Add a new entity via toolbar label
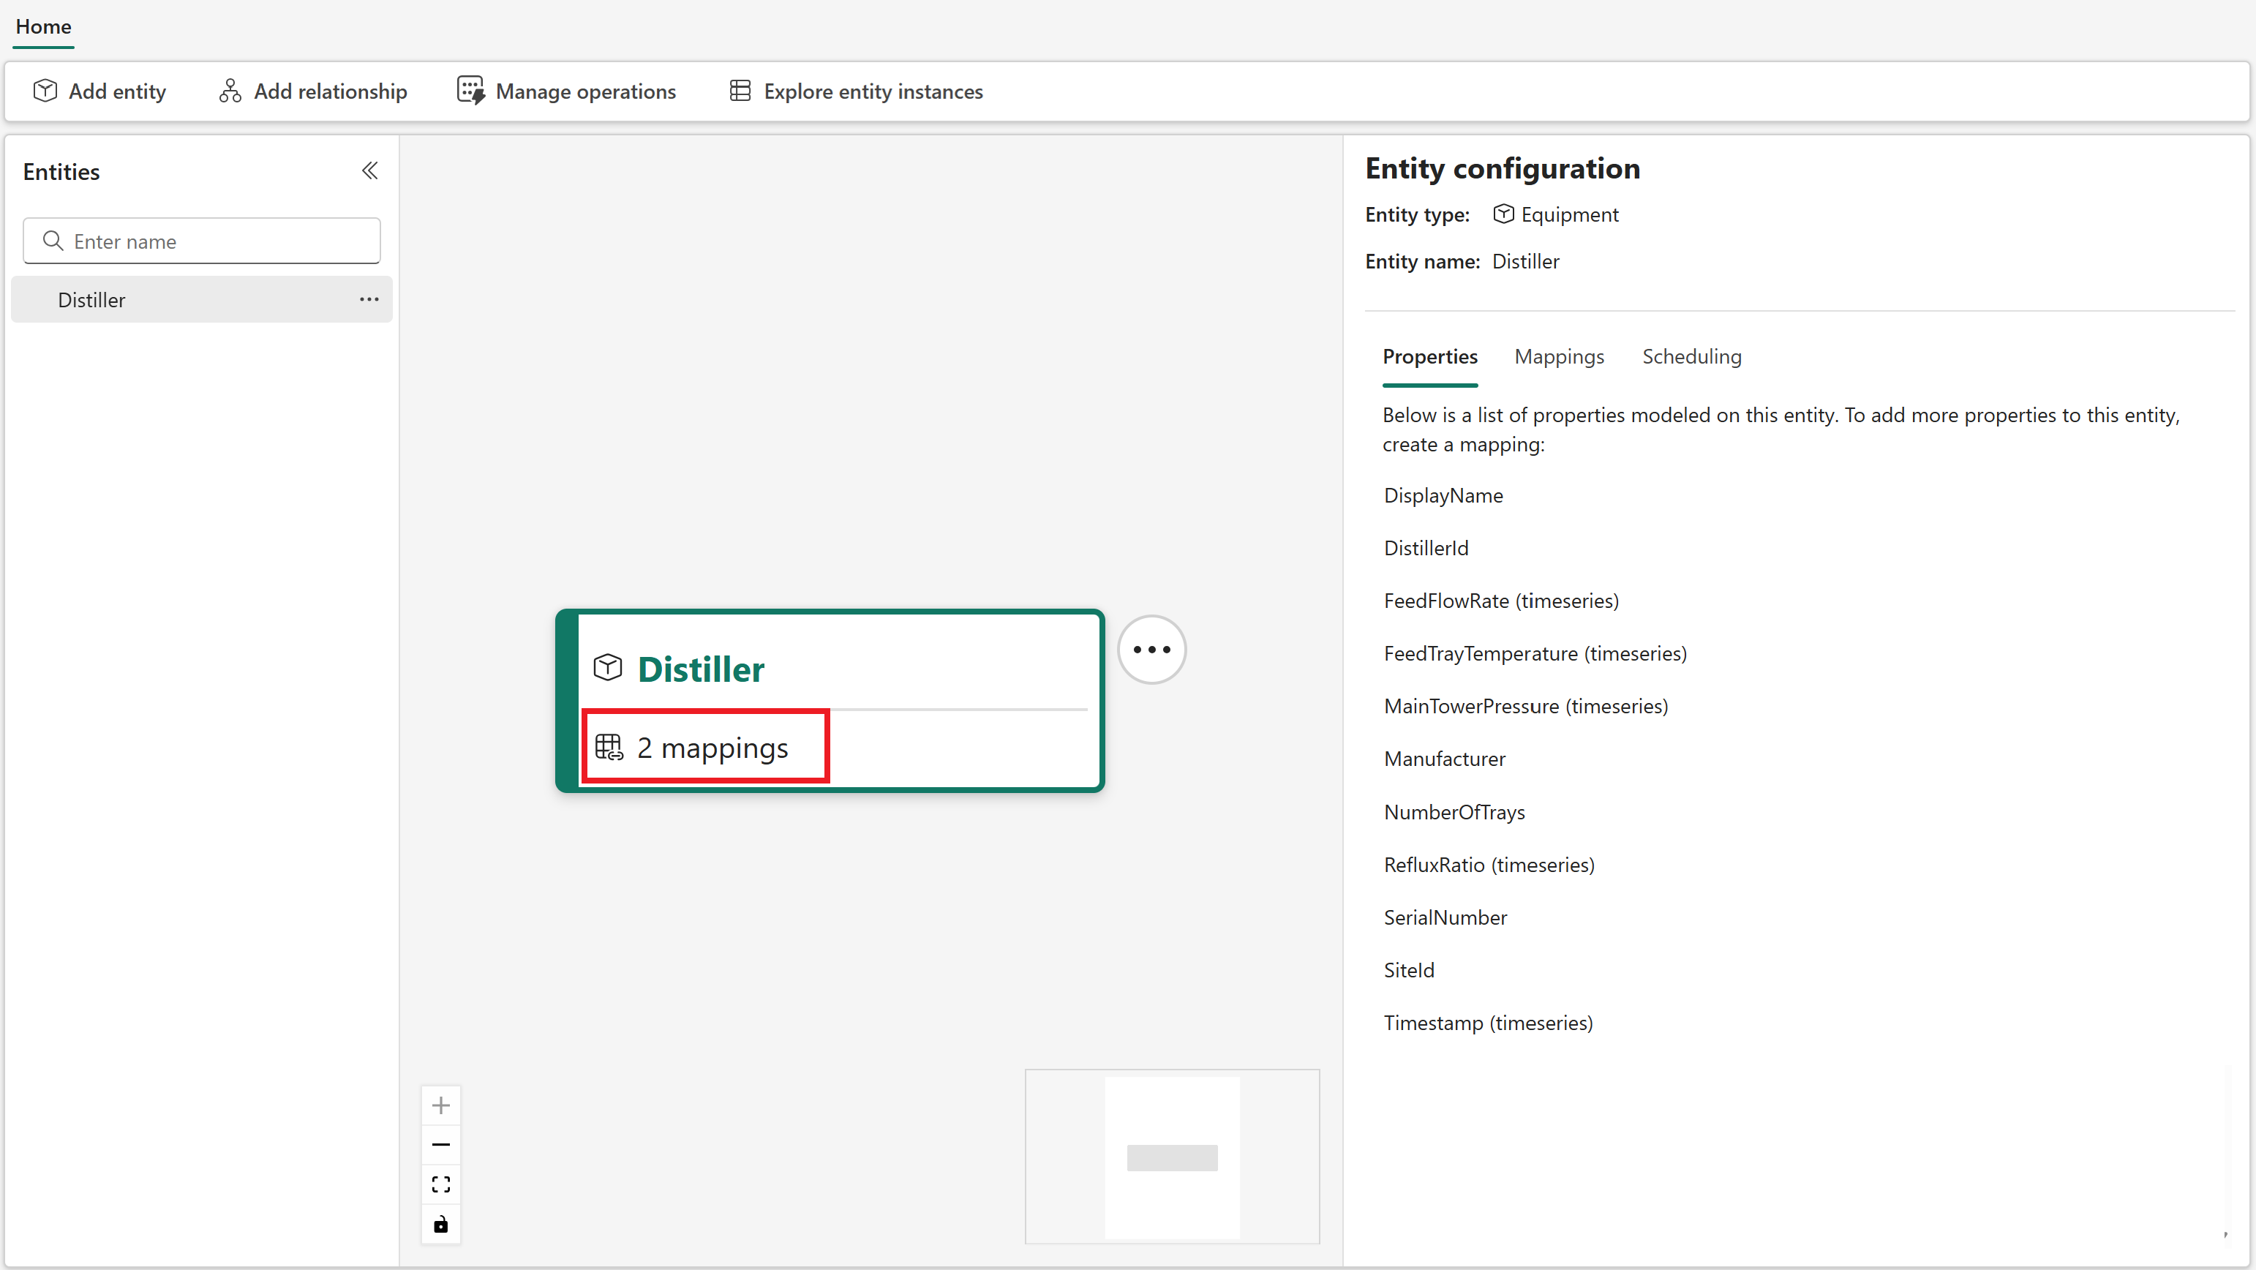The width and height of the screenshot is (2256, 1270). click(117, 91)
